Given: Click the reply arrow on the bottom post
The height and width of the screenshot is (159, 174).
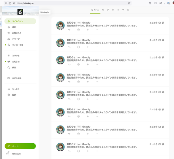Looking at the screenshot, I should [69, 151].
